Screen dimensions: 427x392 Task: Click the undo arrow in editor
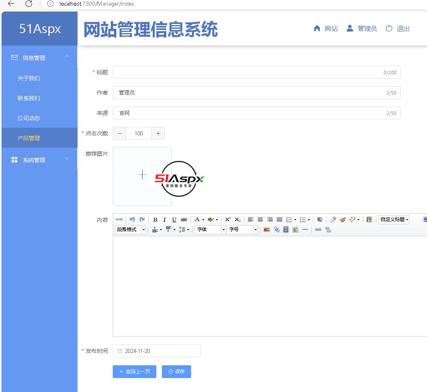click(x=132, y=220)
